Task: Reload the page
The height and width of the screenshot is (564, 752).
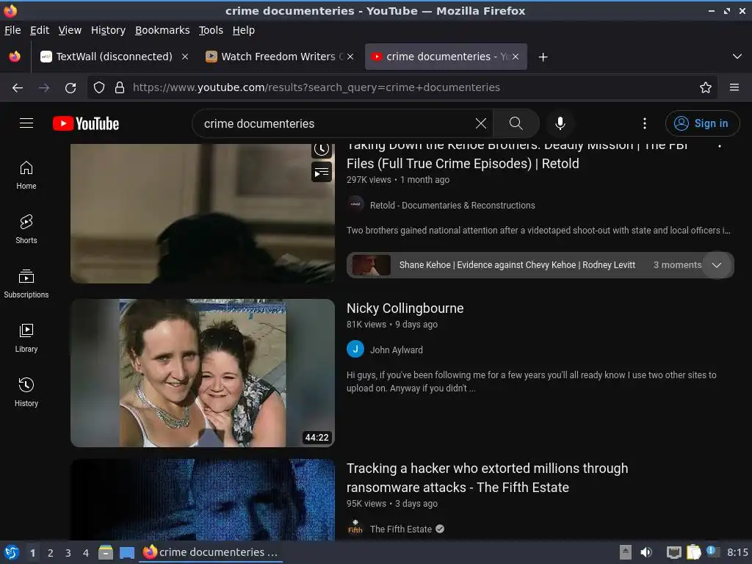Action: (x=70, y=87)
